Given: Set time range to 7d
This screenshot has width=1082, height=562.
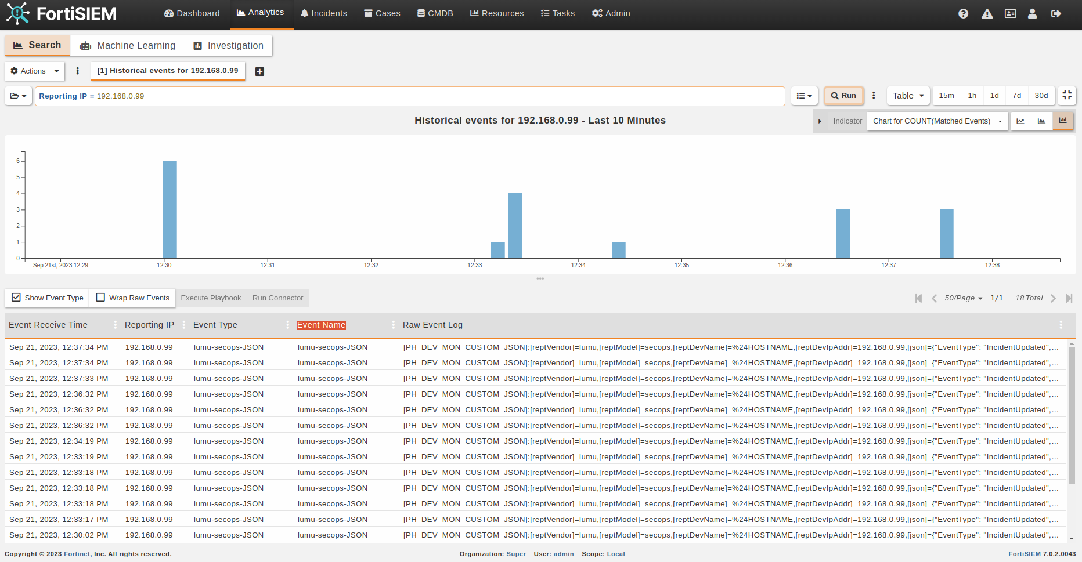Looking at the screenshot, I should pos(1016,96).
